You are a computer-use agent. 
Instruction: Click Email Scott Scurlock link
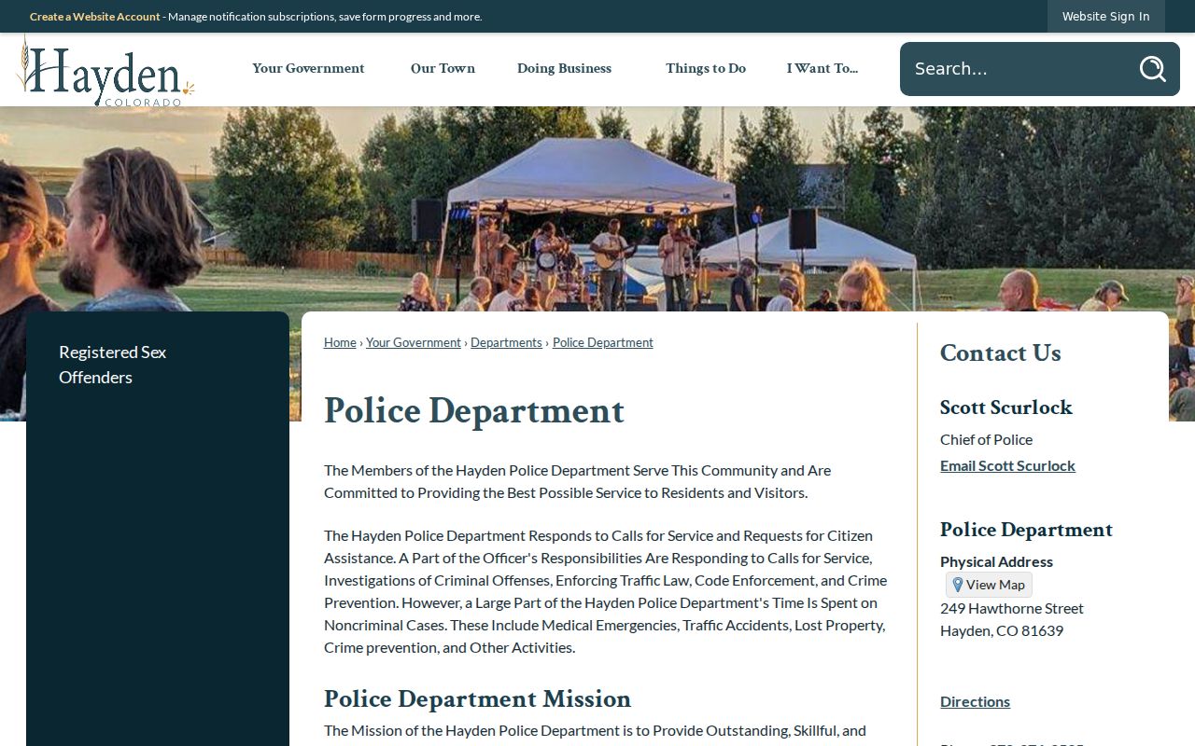(1007, 465)
